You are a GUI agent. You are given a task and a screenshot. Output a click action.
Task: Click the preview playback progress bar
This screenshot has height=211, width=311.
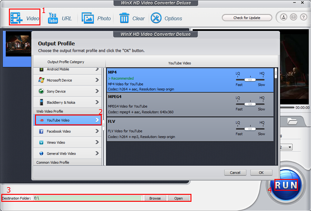click(x=287, y=108)
